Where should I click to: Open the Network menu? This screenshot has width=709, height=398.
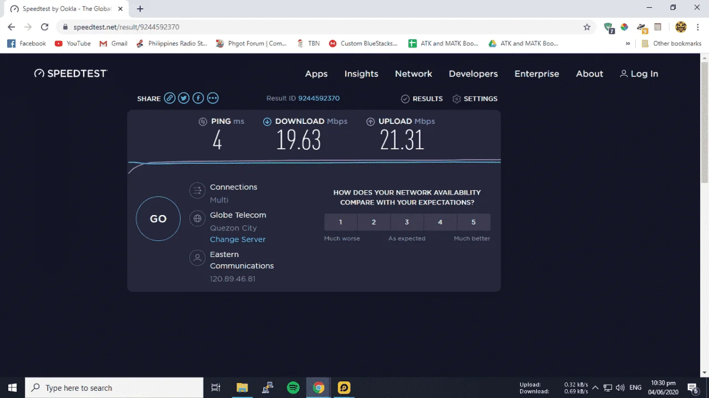[x=413, y=74]
